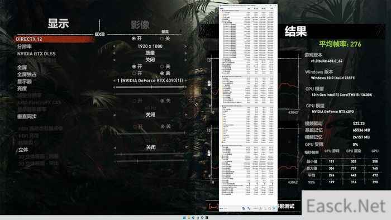Click right arrow next to 1920 x 1080
This screenshot has width=391, height=220.
click(185, 46)
